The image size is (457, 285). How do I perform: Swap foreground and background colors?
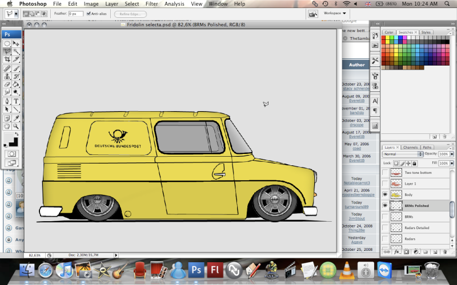[17, 134]
